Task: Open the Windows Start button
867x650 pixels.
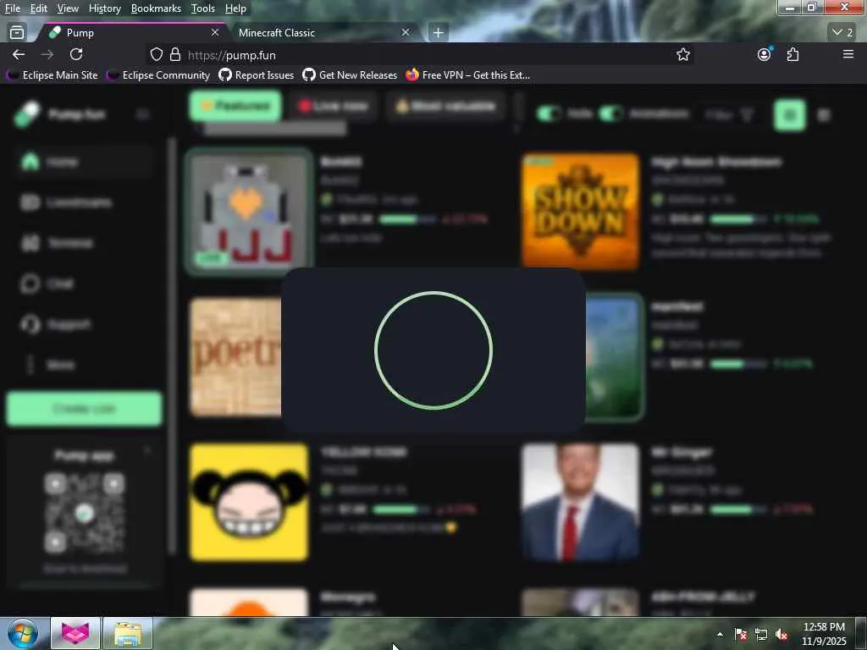Action: coord(22,634)
